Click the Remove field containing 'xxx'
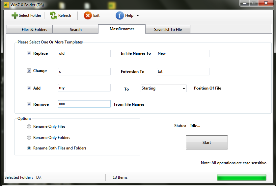 (84, 104)
